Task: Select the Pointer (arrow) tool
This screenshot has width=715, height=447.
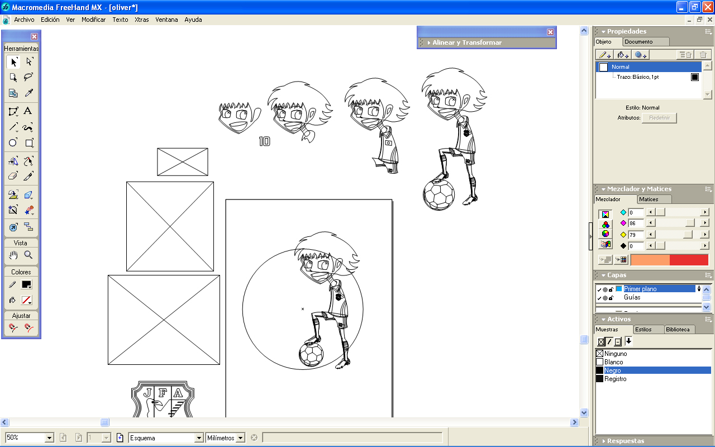Action: click(x=13, y=61)
